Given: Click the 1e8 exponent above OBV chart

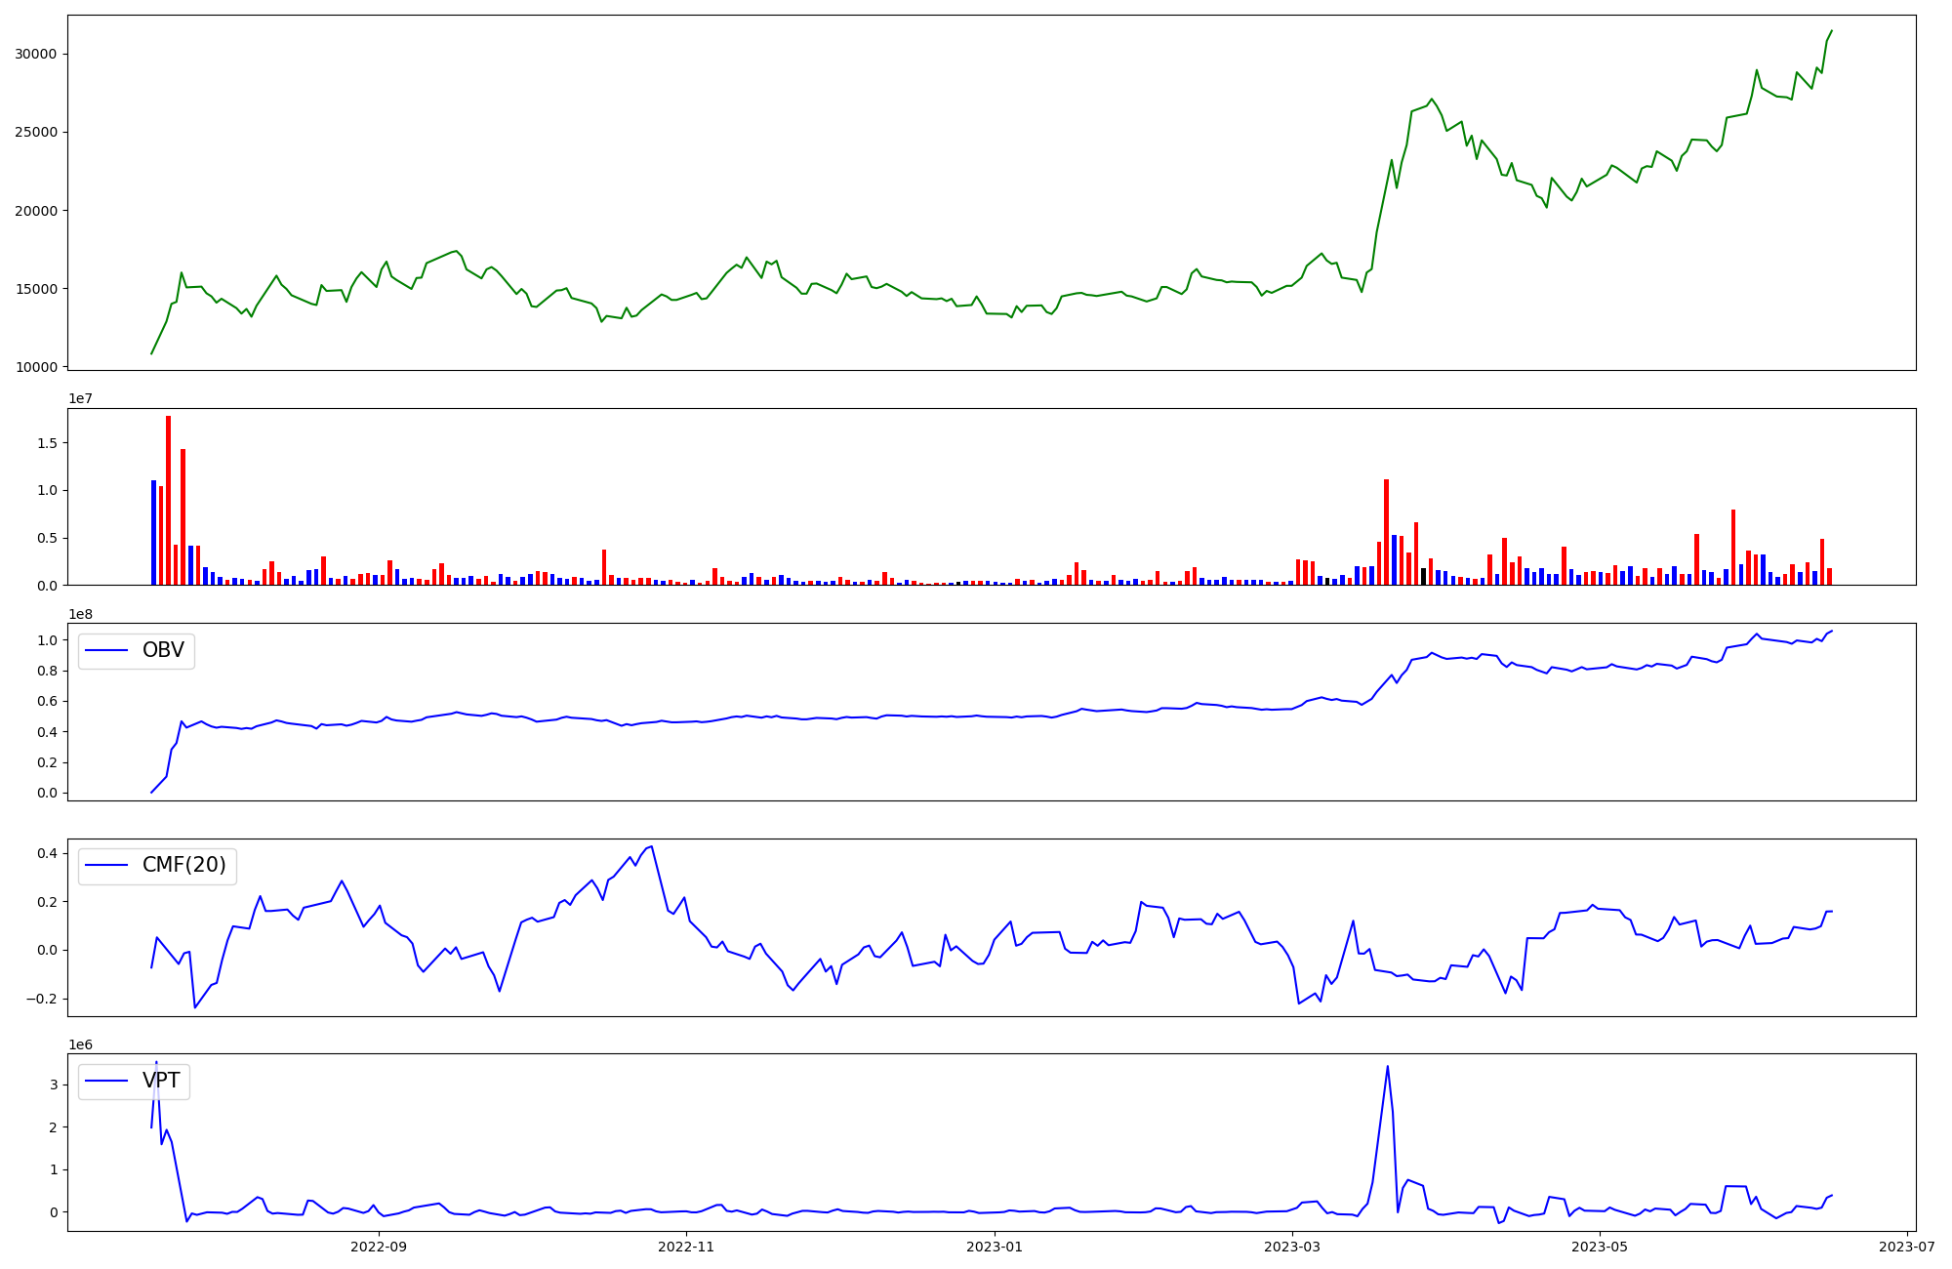Looking at the screenshot, I should click(x=80, y=614).
